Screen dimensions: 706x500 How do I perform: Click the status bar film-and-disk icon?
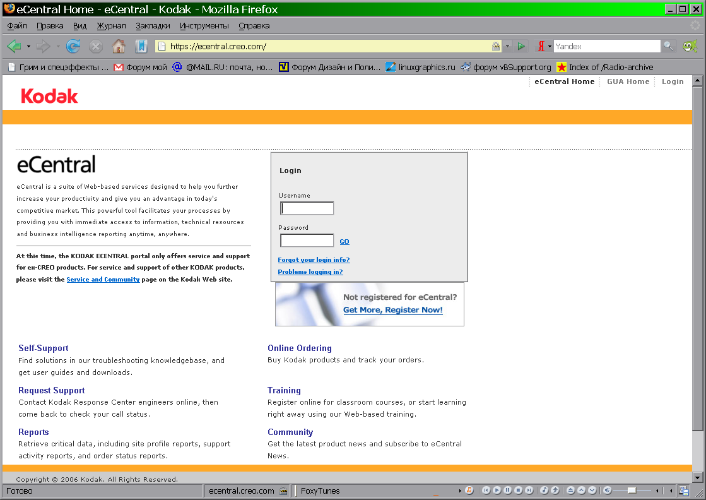(x=683, y=491)
